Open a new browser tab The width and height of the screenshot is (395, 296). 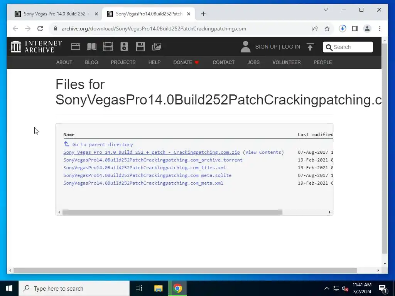pos(203,14)
